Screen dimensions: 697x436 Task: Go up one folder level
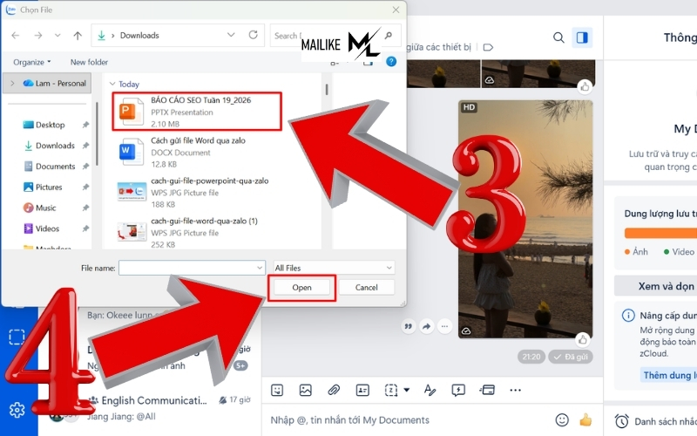pos(78,36)
